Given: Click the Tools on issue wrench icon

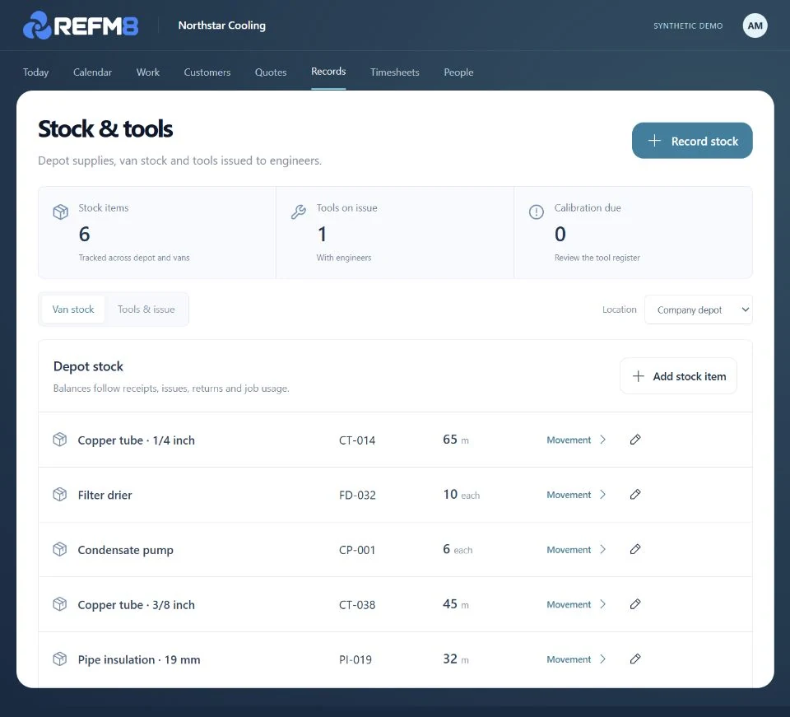Looking at the screenshot, I should (298, 212).
